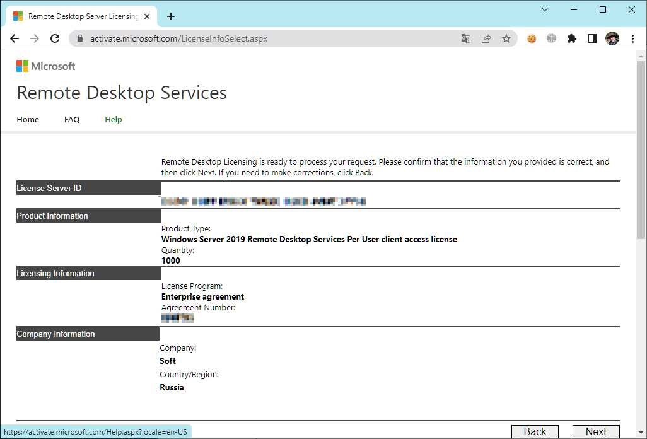Viewport: 647px width, 439px height.
Task: Minimize the browser window
Action: point(574,9)
